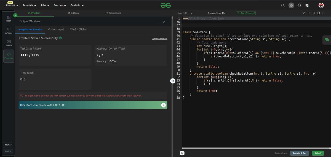Toggle light/dark theme sun button
The width and height of the screenshot is (331, 157).
pyautogui.click(x=291, y=5)
